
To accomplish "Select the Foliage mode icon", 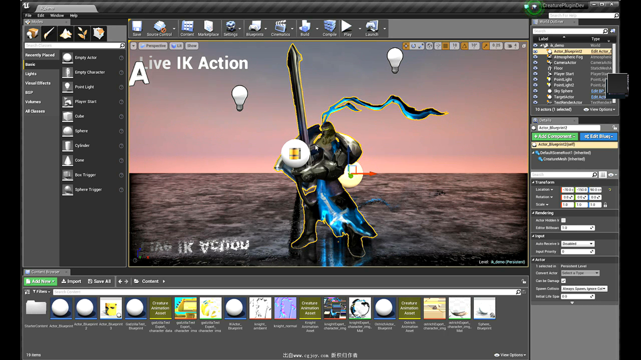I will 82,33.
